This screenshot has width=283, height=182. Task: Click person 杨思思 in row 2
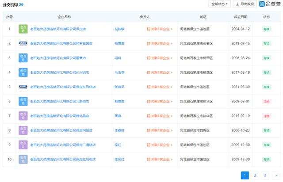click(119, 43)
